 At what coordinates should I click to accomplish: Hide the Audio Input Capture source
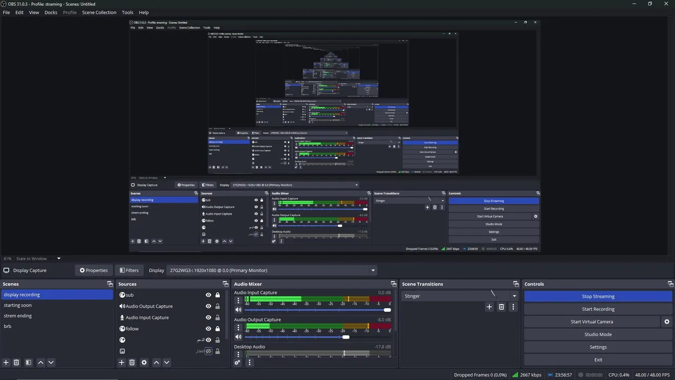tap(208, 318)
